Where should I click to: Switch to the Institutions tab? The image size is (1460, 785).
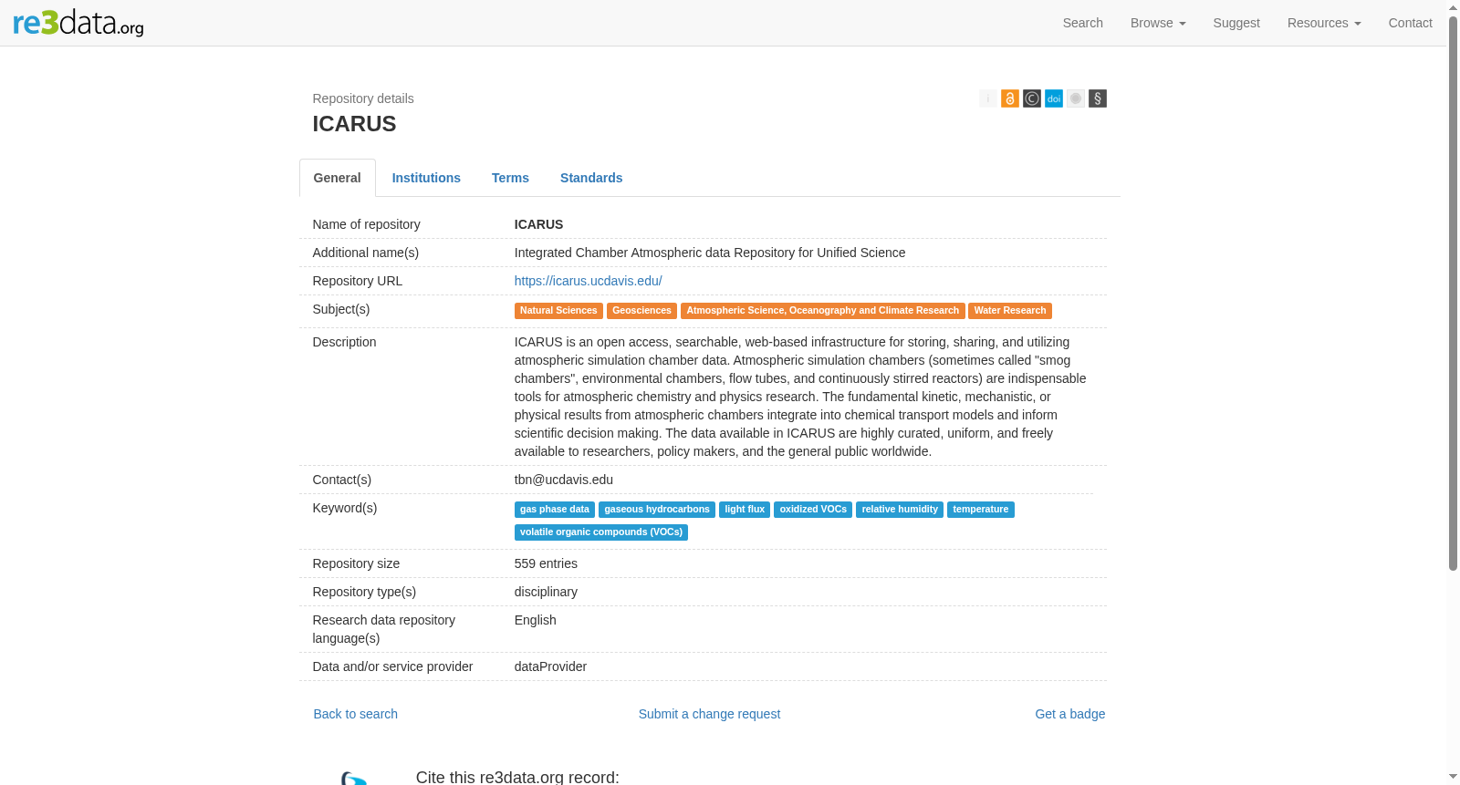426,178
